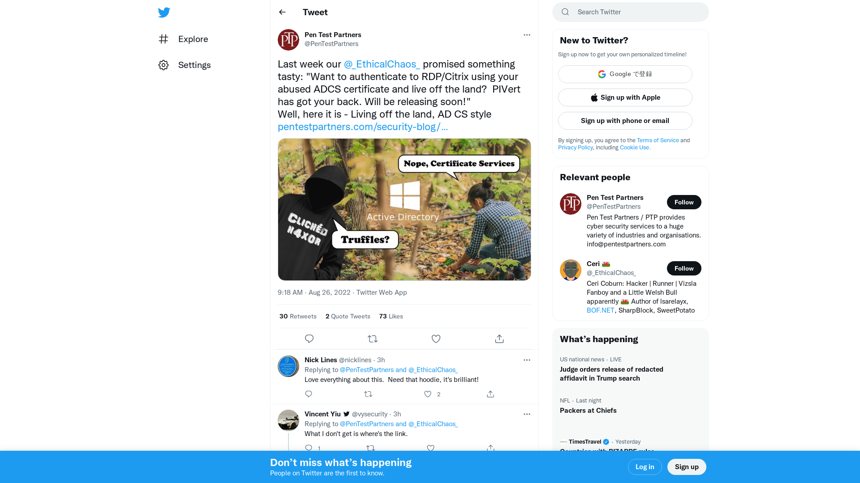Click the tweet's hacker meme image
The image size is (860, 483).
click(404, 209)
